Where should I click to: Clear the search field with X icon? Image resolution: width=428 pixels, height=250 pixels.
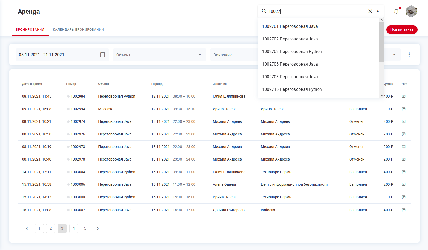pos(370,11)
